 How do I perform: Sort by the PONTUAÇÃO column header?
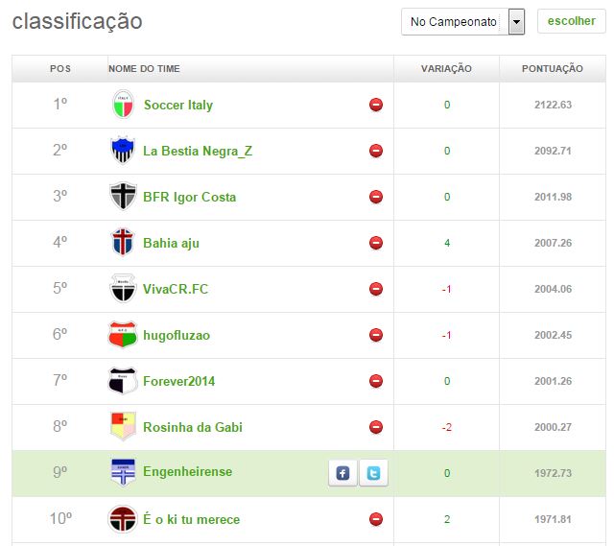[552, 69]
